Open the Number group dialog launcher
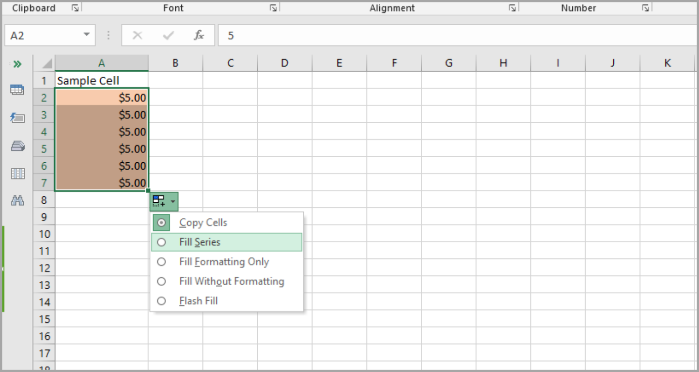 coord(645,7)
